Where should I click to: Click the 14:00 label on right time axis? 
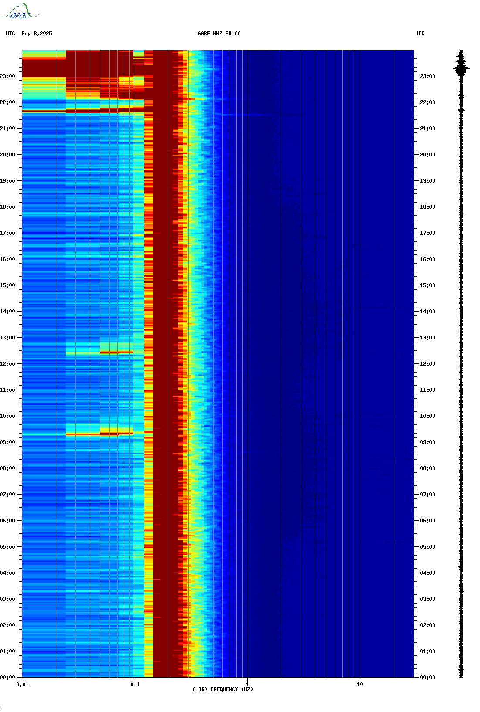click(427, 312)
